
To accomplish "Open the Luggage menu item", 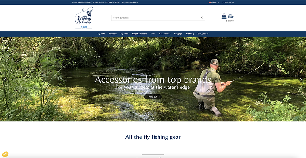I will point(178,34).
